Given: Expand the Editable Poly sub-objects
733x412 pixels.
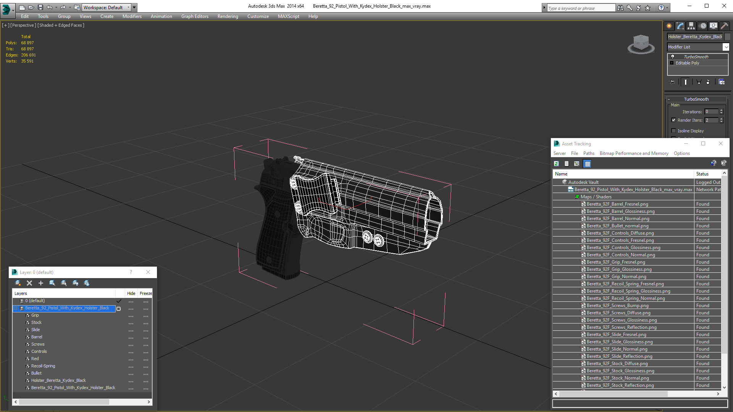Looking at the screenshot, I should point(672,63).
